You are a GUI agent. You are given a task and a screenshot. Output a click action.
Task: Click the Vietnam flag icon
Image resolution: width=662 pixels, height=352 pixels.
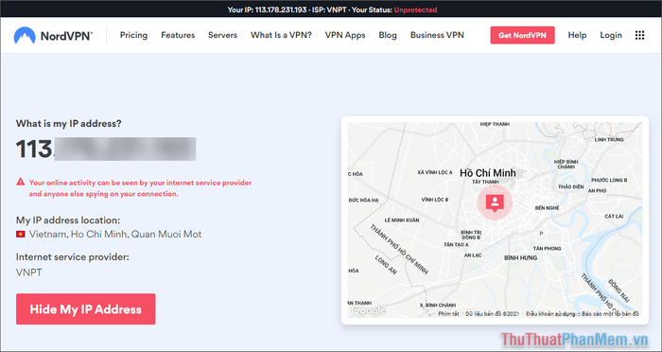point(20,234)
